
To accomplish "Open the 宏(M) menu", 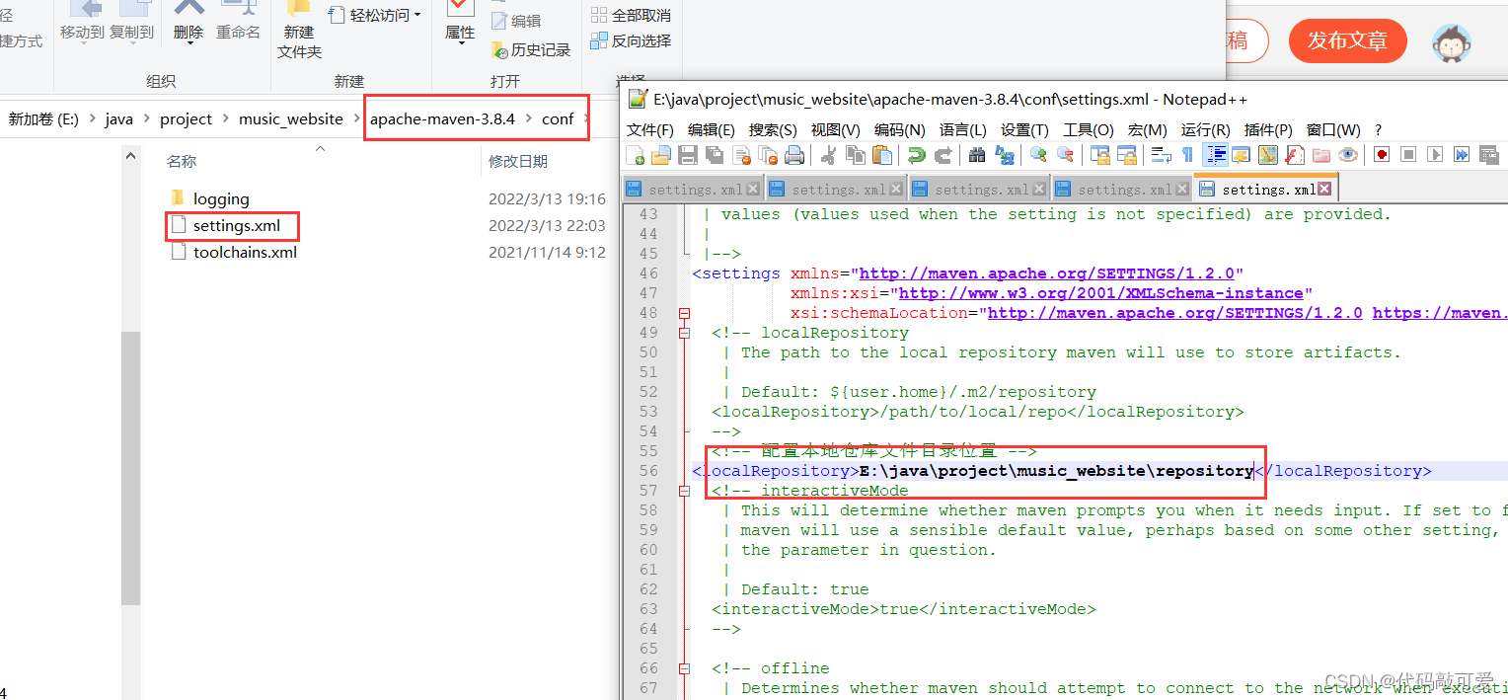I will (1146, 129).
